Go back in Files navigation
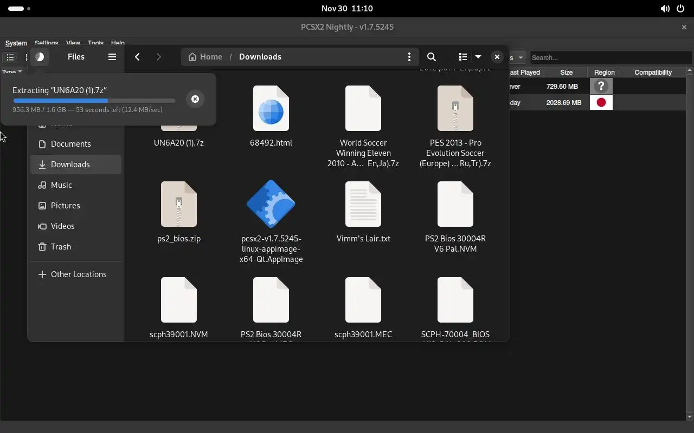Viewport: 694px width, 433px height. tap(138, 57)
